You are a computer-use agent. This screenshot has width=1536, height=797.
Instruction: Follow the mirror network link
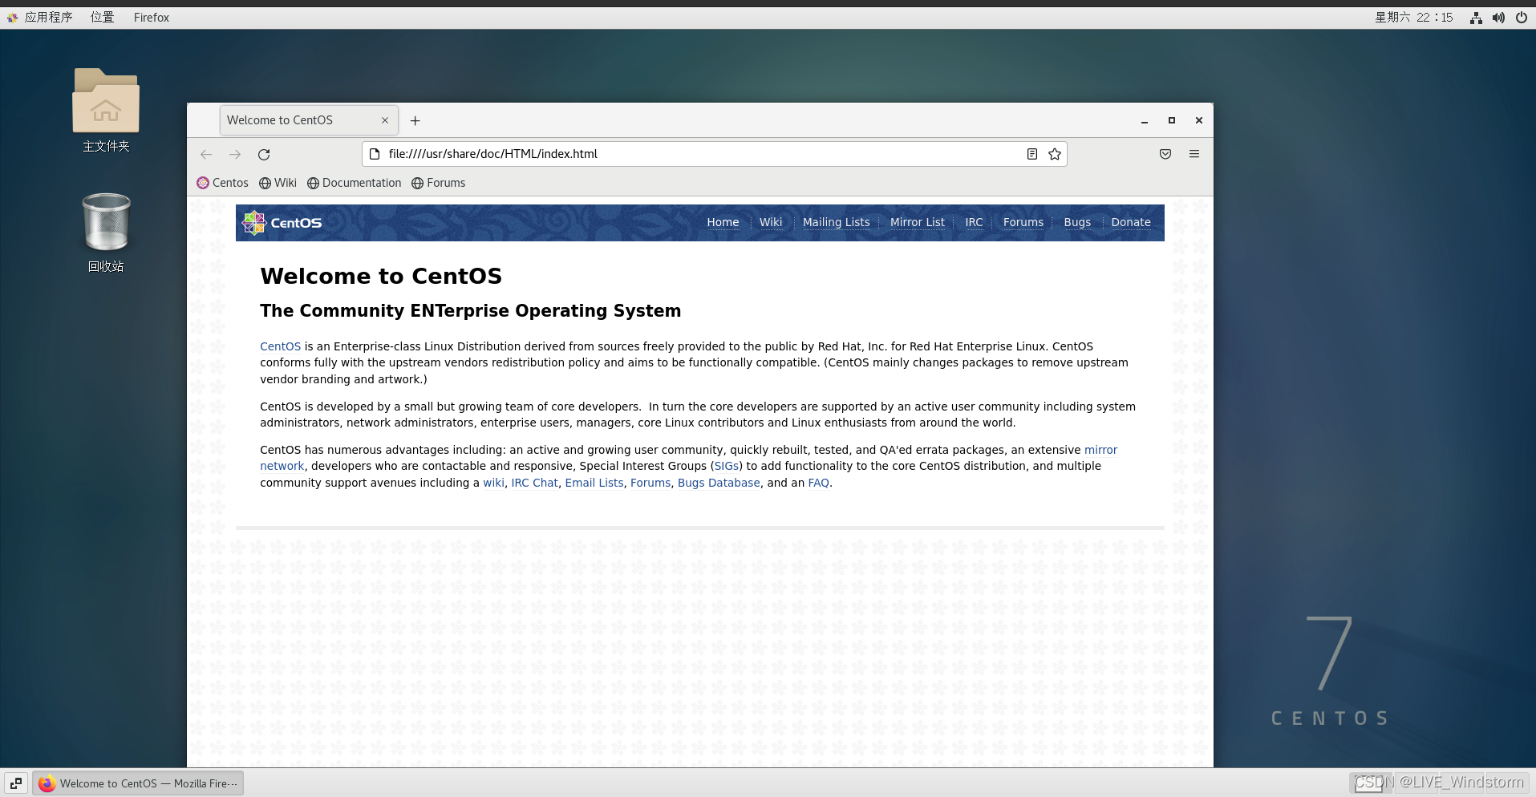(1100, 450)
